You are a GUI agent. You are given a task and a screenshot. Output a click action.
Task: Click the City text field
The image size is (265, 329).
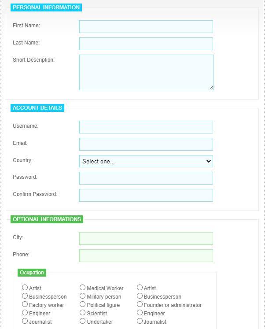(x=146, y=238)
